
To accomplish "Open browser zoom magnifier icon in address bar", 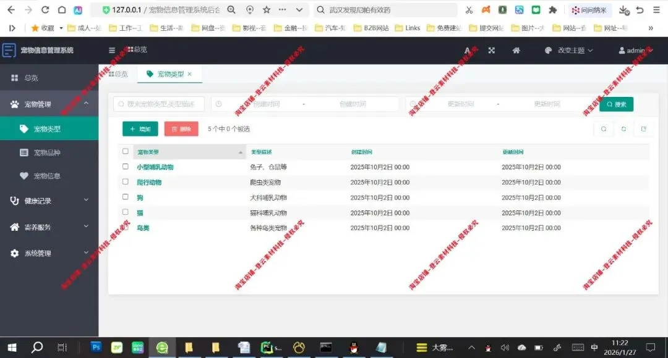I will point(231,10).
